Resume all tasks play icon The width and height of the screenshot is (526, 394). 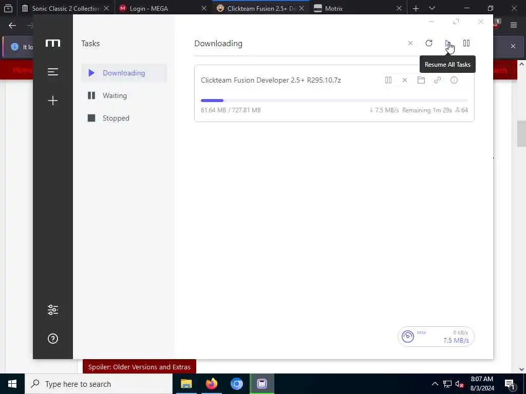(x=447, y=43)
